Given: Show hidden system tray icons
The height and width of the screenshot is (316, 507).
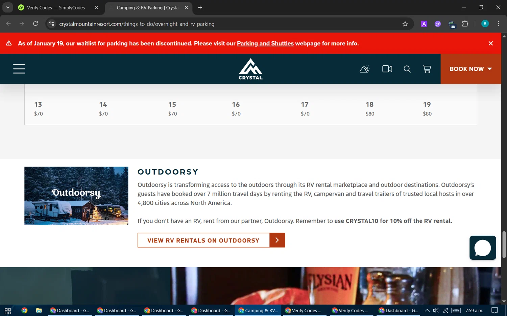Looking at the screenshot, I should coord(427,311).
